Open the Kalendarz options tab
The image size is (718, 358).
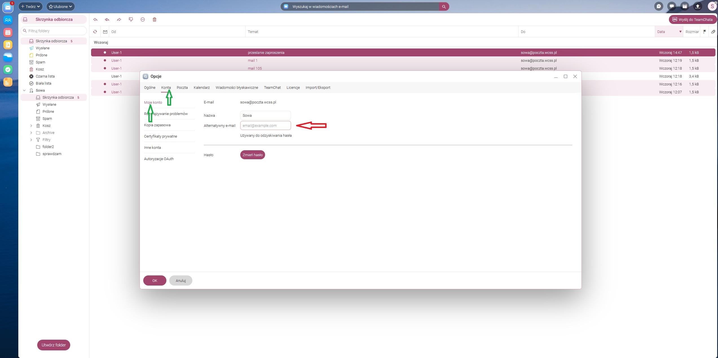click(202, 88)
